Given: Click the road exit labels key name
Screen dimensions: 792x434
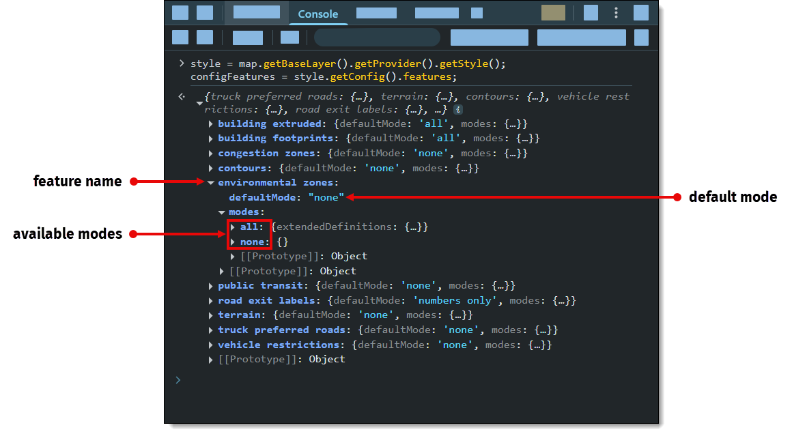Looking at the screenshot, I should [268, 301].
